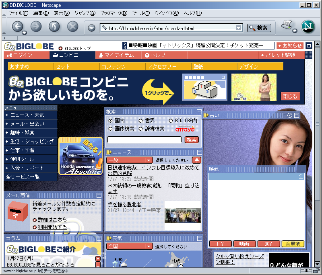Open the 詳細はこちら mail link
The width and height of the screenshot is (322, 275).
click(53, 220)
